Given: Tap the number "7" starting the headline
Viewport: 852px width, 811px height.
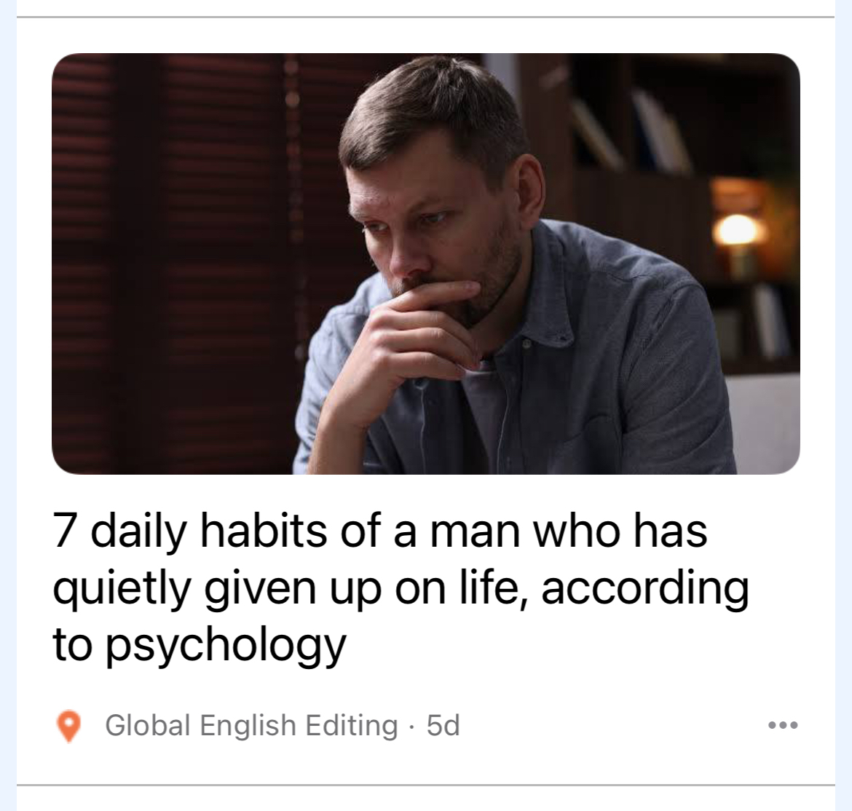Looking at the screenshot, I should click(63, 531).
